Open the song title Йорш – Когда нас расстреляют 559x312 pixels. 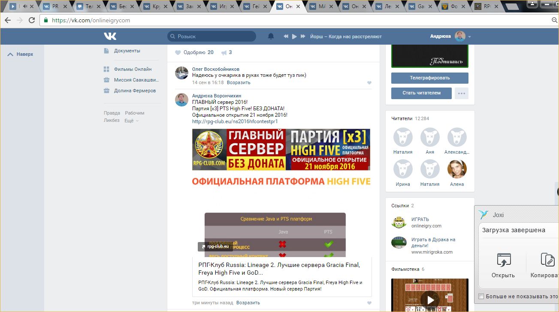(x=346, y=36)
